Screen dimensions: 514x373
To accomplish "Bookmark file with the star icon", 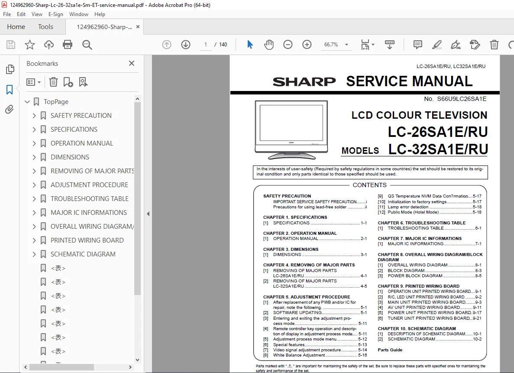I will [x=30, y=45].
